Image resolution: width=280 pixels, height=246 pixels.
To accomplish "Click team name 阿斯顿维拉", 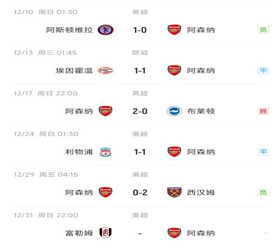I will pos(69,30).
